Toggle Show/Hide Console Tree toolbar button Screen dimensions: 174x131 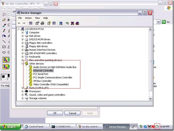(31, 23)
